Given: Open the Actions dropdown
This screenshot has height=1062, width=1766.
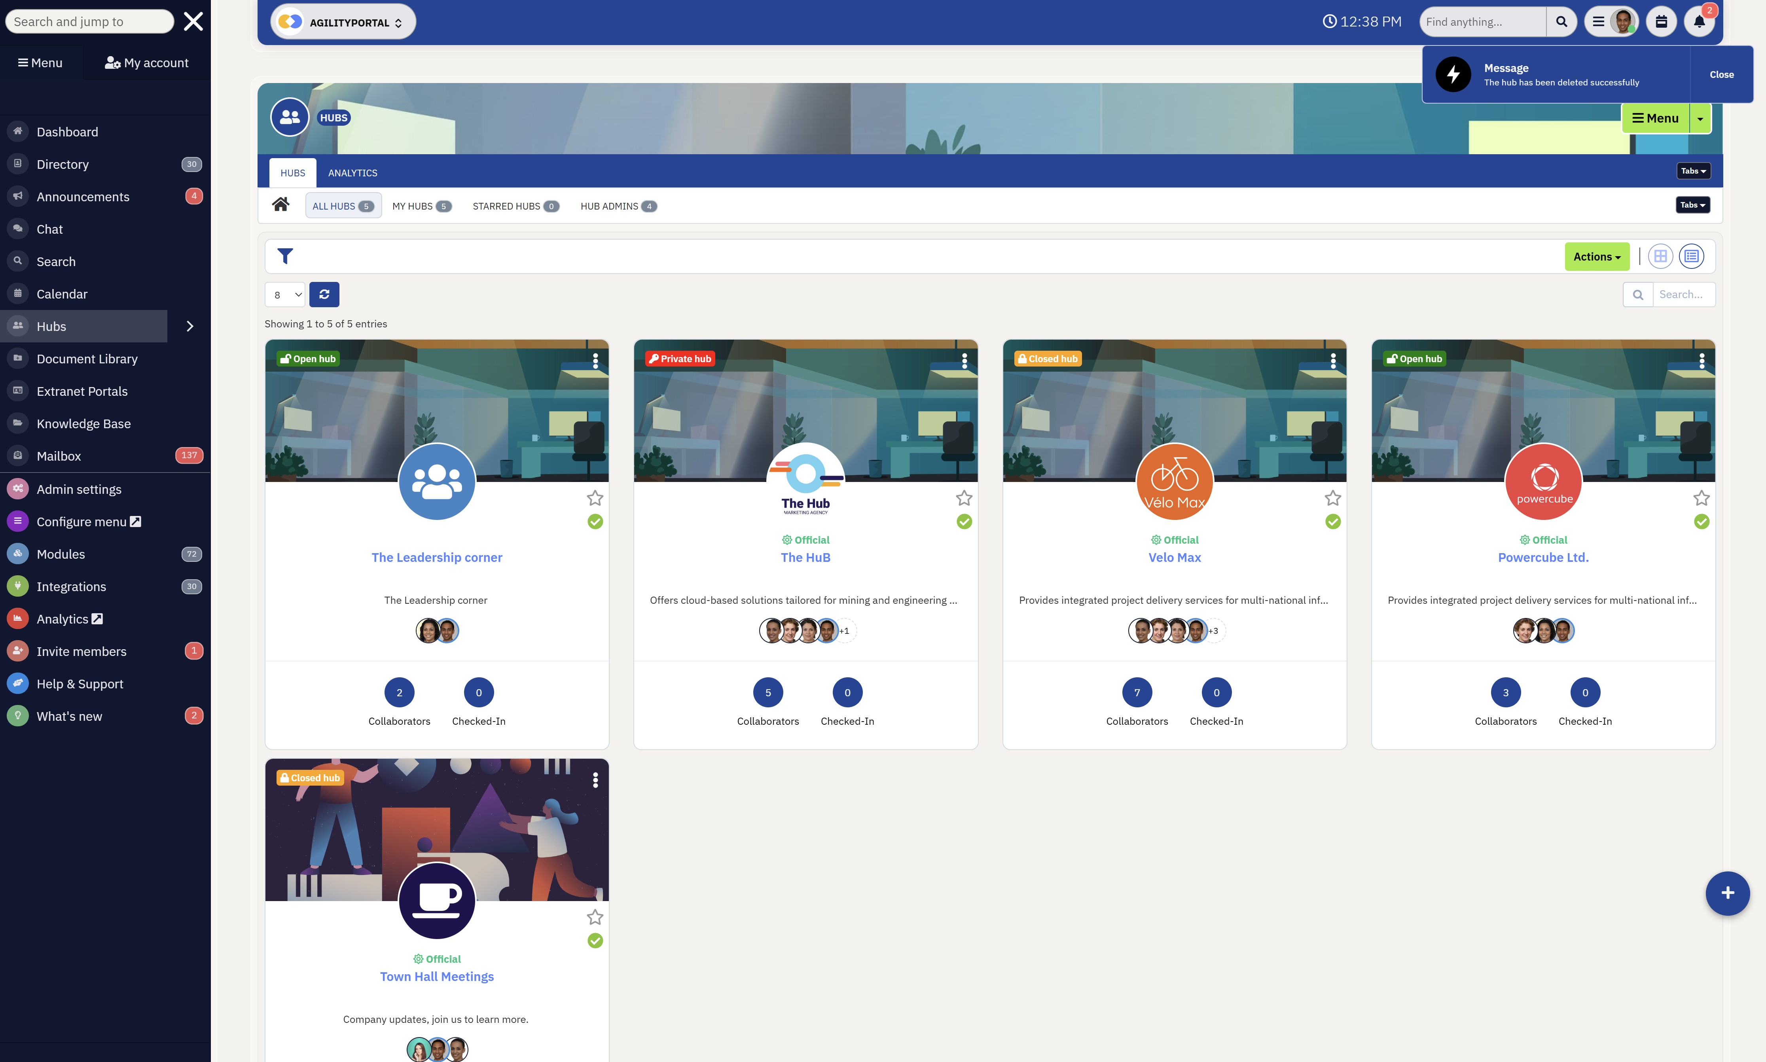Looking at the screenshot, I should point(1597,255).
